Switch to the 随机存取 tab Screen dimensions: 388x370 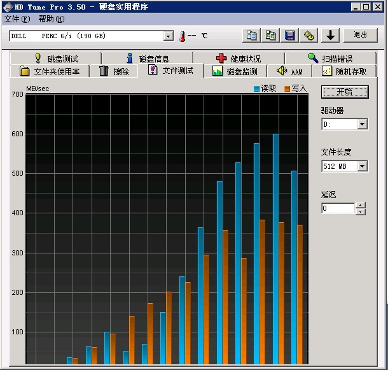[344, 71]
